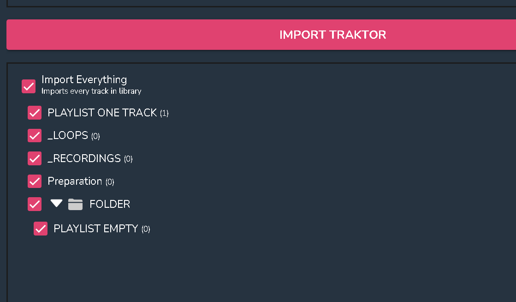Click the _RECORDINGS playlist name

click(x=84, y=158)
